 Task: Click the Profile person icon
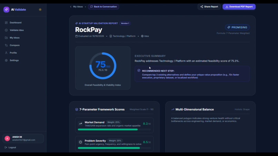pyautogui.click(x=6, y=53)
